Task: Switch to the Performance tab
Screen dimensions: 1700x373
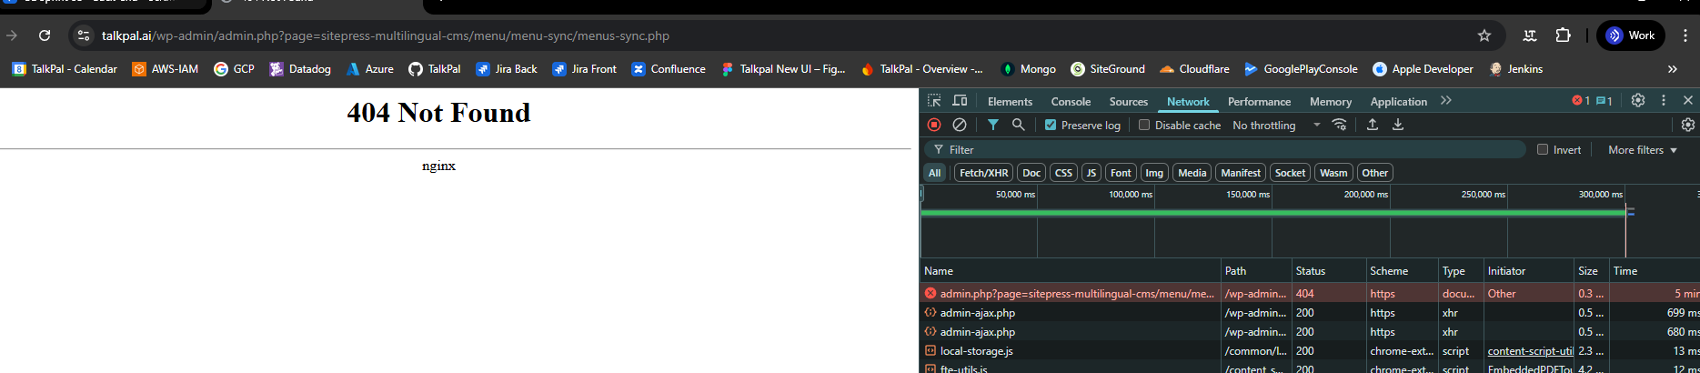Action: [1259, 102]
